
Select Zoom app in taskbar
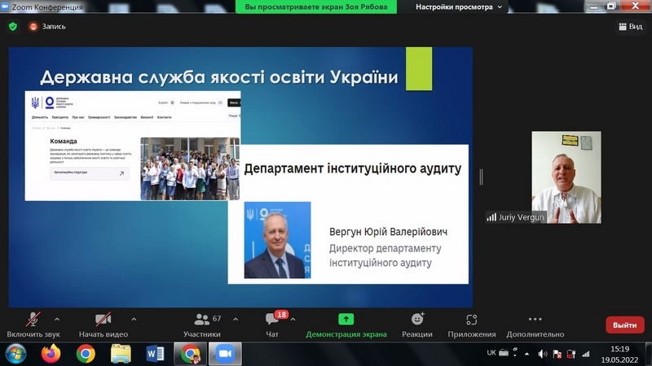225,354
